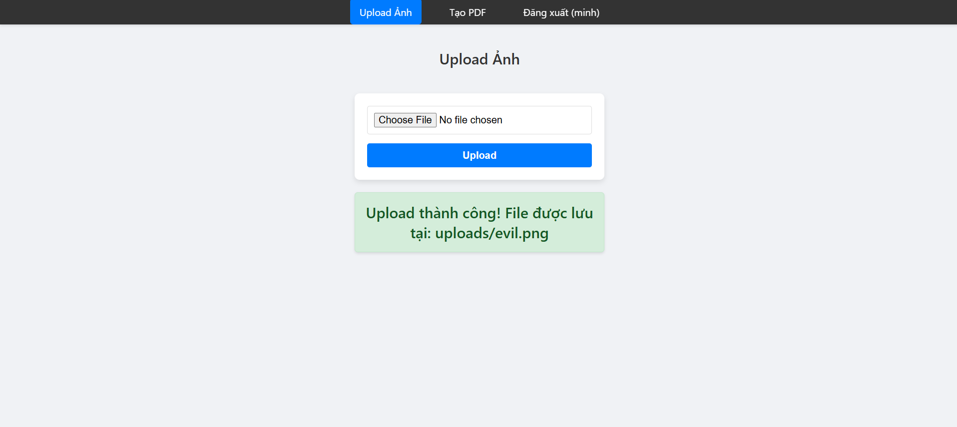Image resolution: width=957 pixels, height=427 pixels.
Task: Click blank page background below the alert
Action: coord(479,340)
